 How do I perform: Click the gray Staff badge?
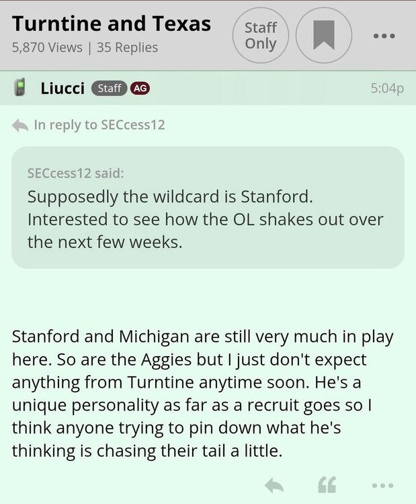tap(109, 89)
